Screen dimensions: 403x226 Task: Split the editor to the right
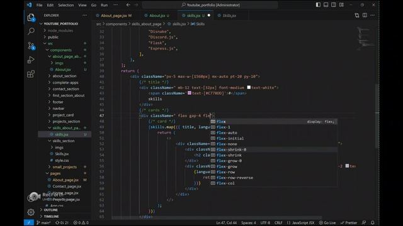coord(365,15)
